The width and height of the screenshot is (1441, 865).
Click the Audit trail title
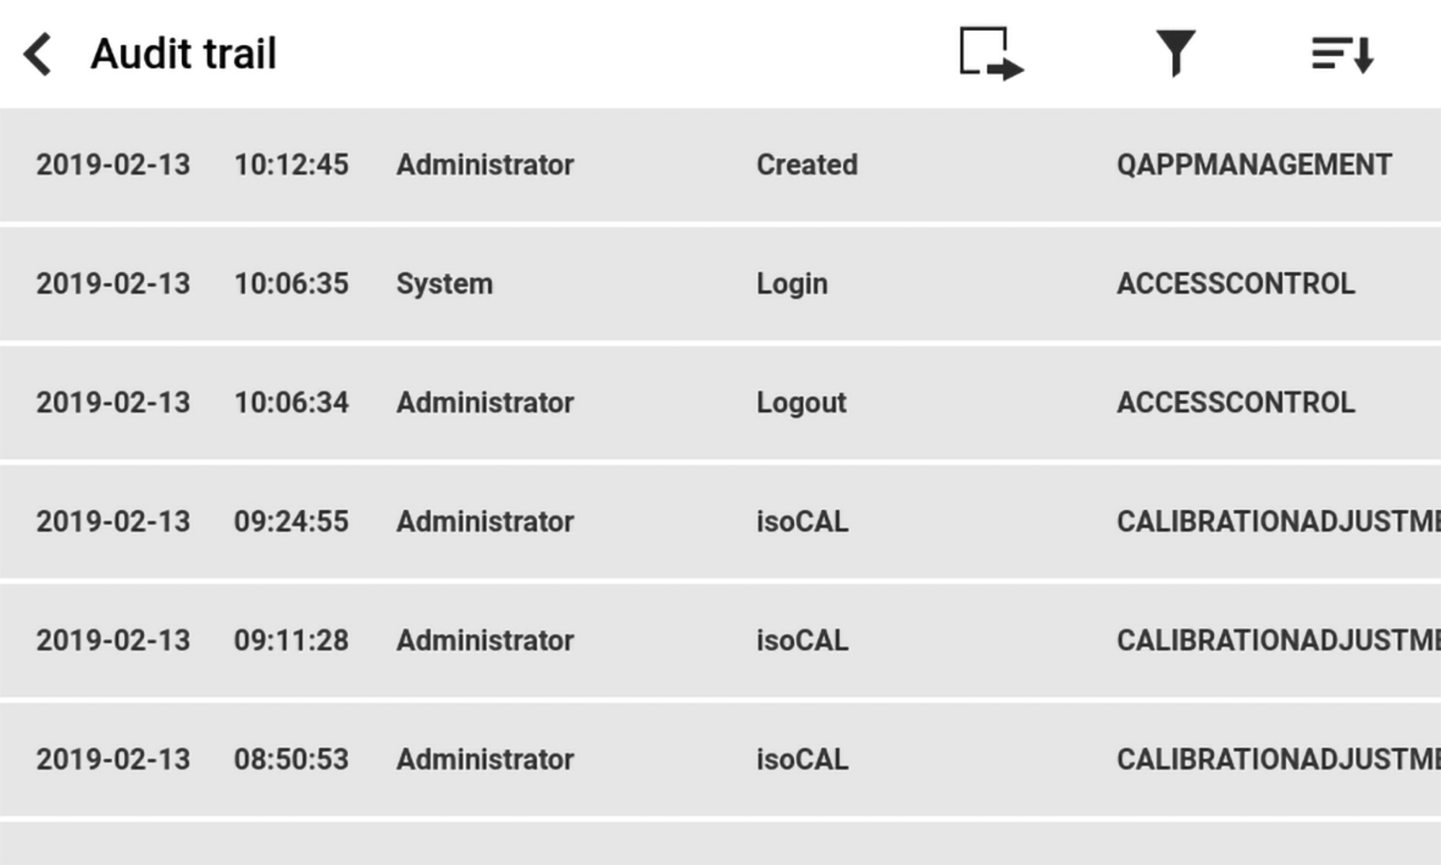[184, 54]
